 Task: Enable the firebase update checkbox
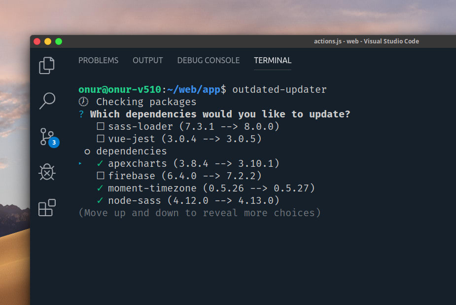click(x=101, y=176)
